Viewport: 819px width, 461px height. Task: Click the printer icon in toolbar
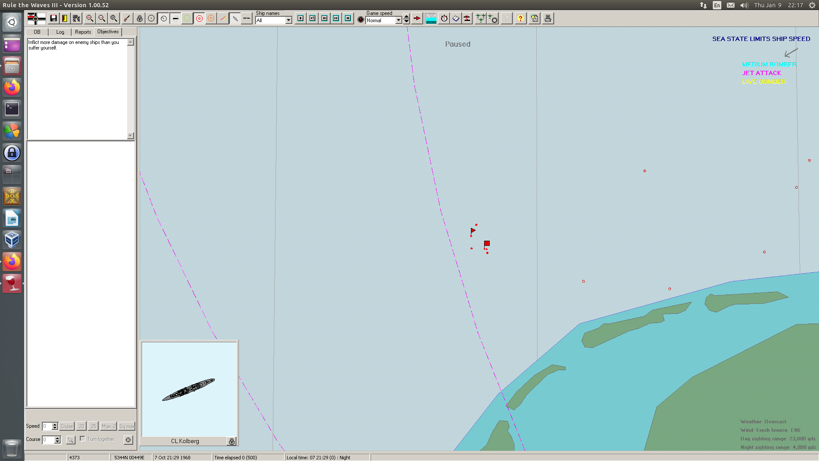pos(548,18)
